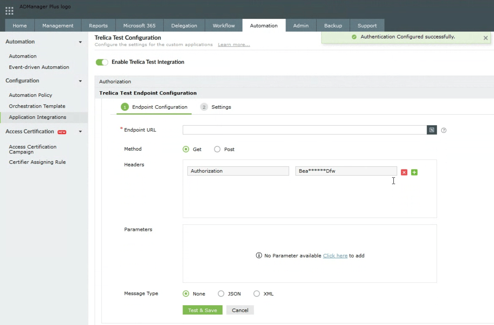Viewport: 494px width, 325px height.
Task: Click the 'Click here' link to add parameter
Action: point(335,256)
